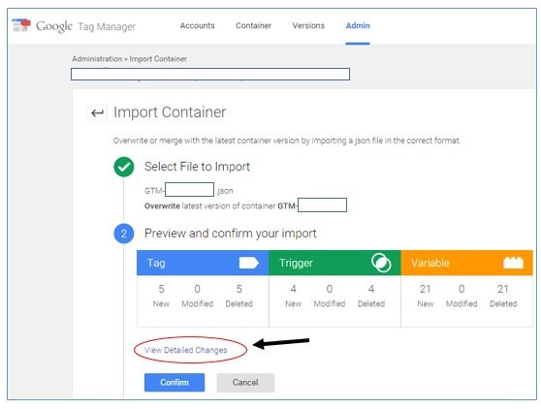Click the 5 New count under Tag
This screenshot has width=541, height=409.
pos(161,296)
